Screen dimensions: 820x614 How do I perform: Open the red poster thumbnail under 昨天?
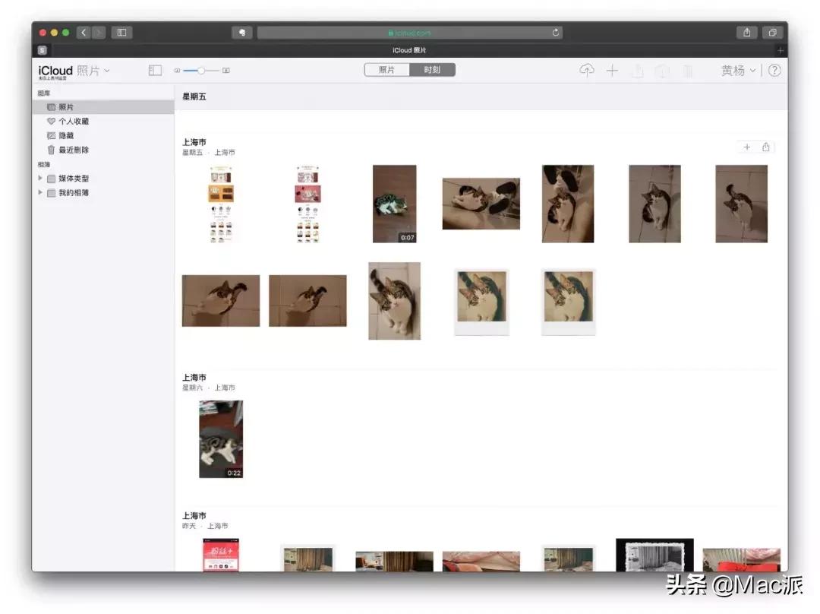(221, 555)
